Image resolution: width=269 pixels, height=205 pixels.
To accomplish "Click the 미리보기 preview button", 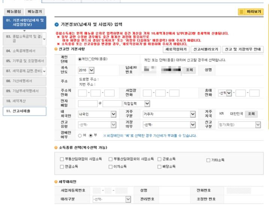I will (251, 12).
